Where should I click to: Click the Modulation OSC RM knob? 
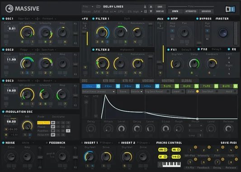(27, 125)
